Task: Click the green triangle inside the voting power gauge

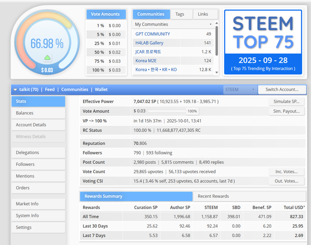Action: pos(47,58)
